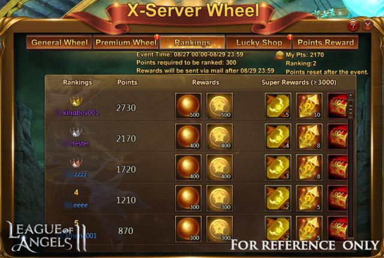Go to the Lucky Shop tab
384x258 pixels.
click(259, 43)
